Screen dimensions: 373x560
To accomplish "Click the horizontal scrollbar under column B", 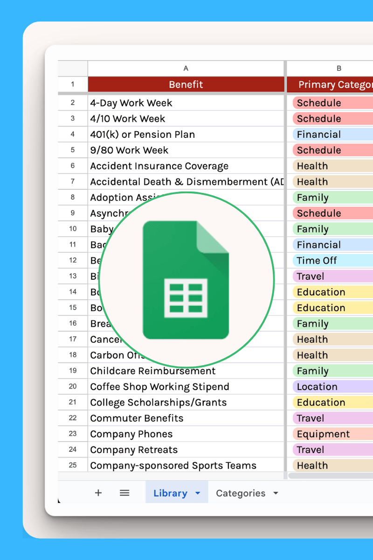I will (331, 476).
